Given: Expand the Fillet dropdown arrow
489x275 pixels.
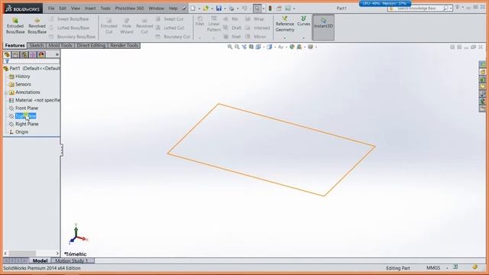Looking at the screenshot, I should (x=199, y=38).
